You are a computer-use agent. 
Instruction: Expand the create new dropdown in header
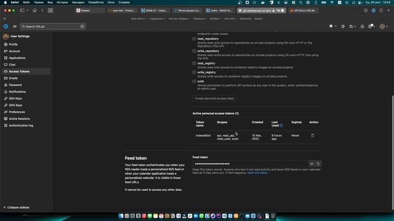pos(332,26)
